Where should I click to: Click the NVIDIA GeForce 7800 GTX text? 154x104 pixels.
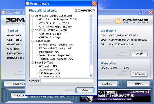click(123, 35)
